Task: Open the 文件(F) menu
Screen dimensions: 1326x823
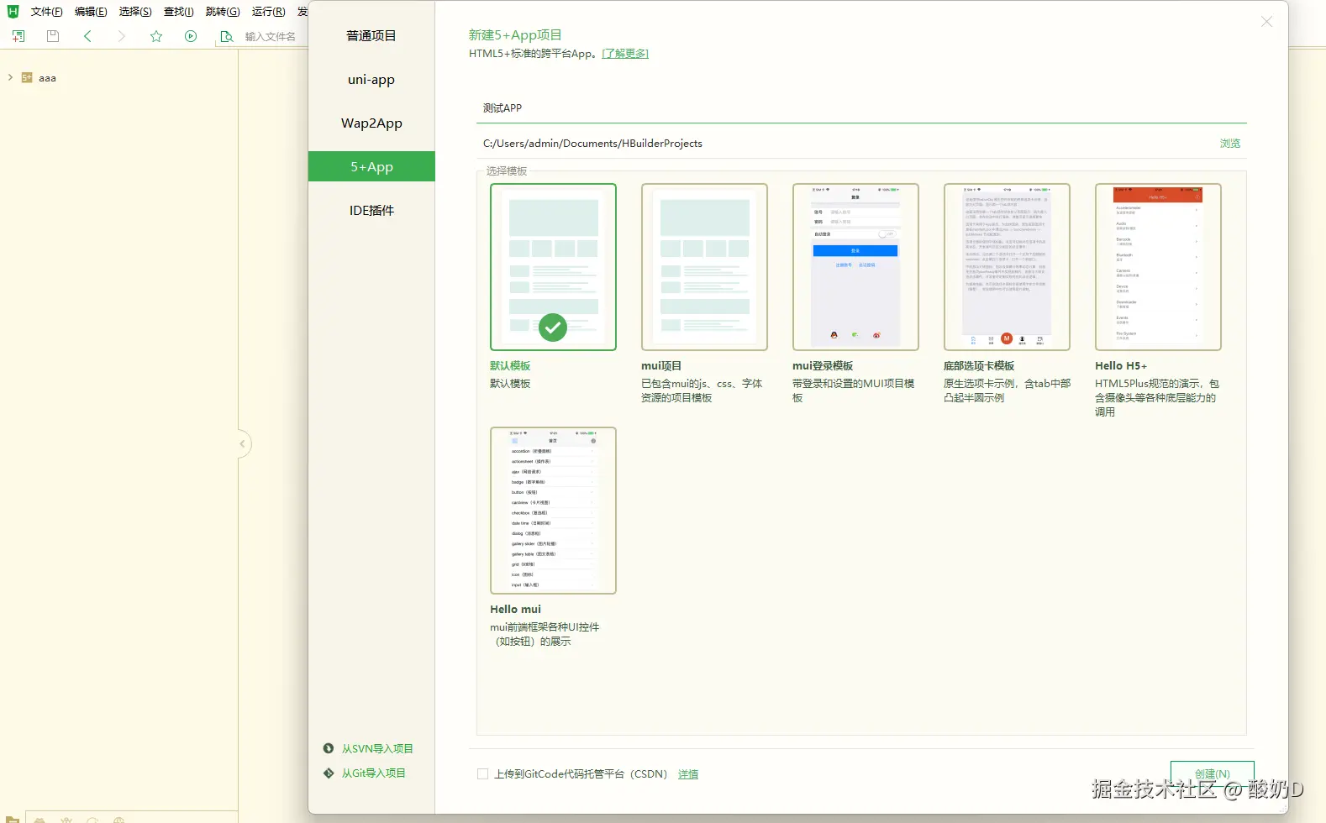Action: pyautogui.click(x=46, y=12)
